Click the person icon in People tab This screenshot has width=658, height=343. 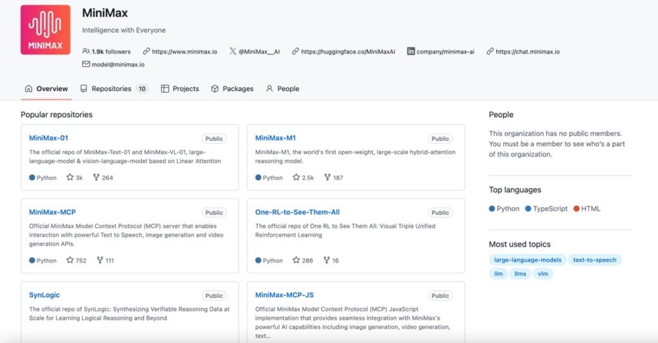(x=269, y=88)
